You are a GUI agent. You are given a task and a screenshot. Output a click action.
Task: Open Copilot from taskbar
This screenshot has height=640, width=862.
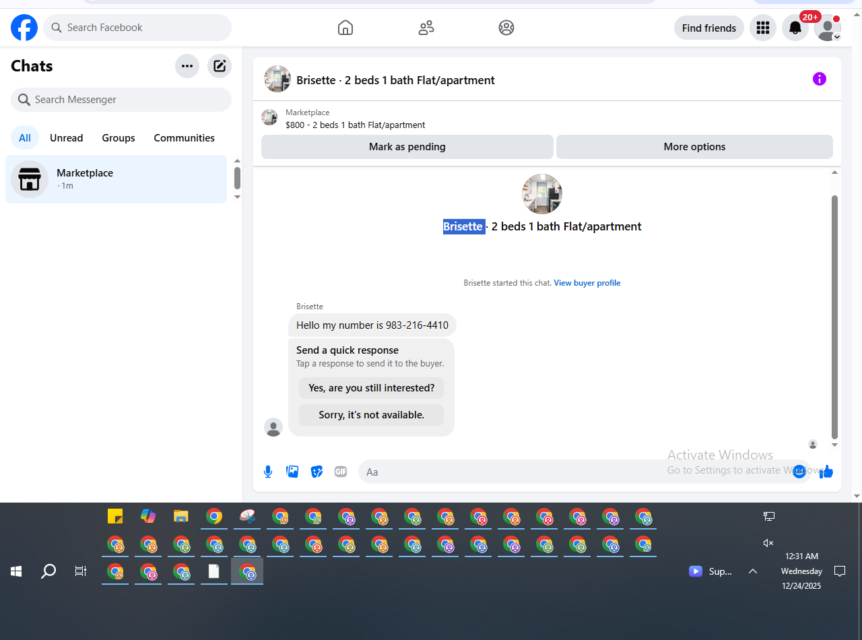pos(148,517)
